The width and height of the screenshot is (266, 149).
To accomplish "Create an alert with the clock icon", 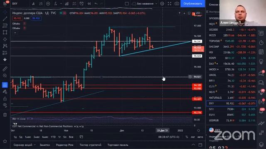I will coord(81,4).
